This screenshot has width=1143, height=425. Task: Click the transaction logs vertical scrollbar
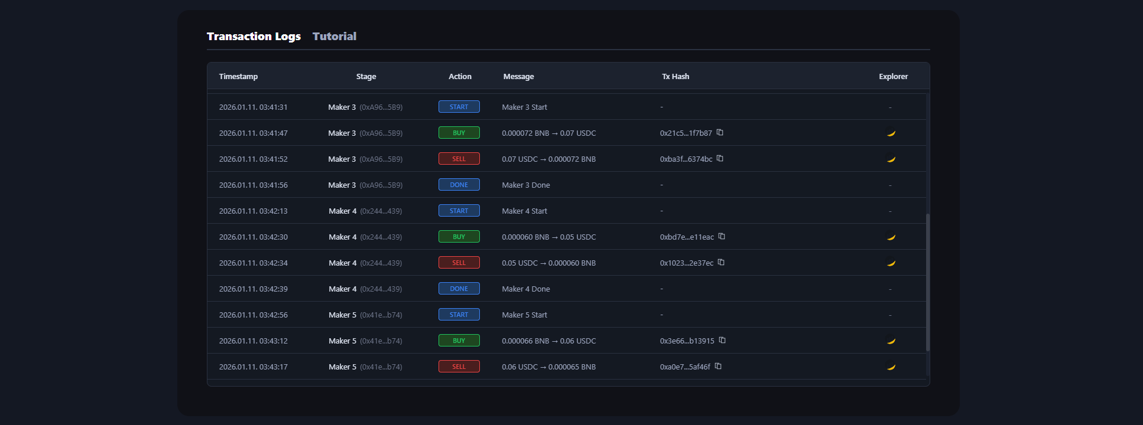pos(927,282)
